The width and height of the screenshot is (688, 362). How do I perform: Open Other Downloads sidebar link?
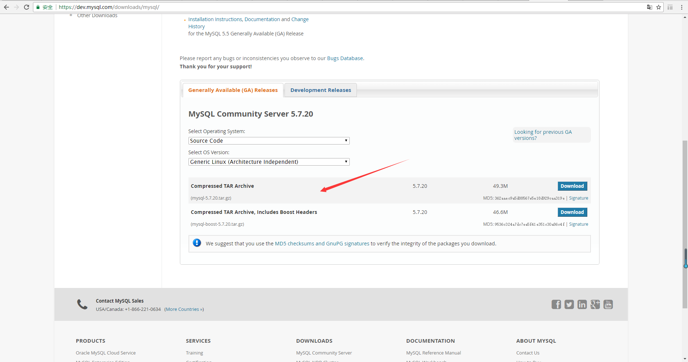tap(97, 15)
